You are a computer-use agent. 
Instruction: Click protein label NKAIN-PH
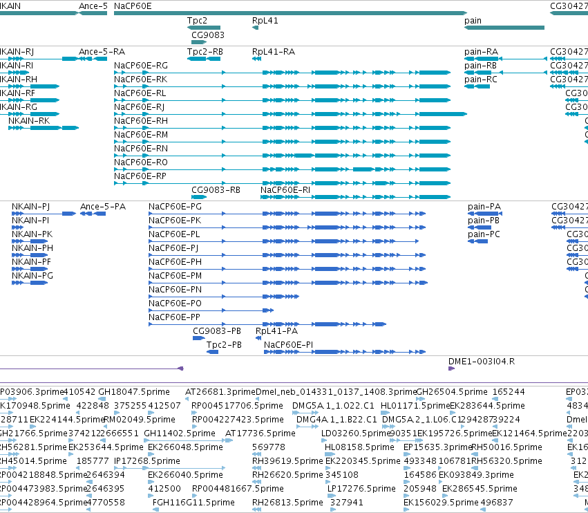tap(32, 248)
